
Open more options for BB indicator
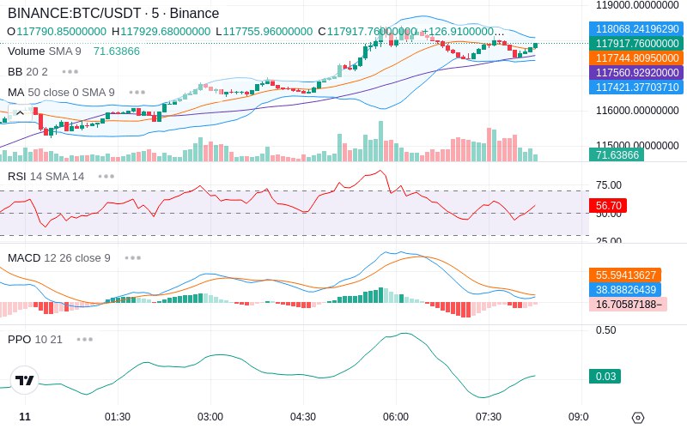tap(70, 72)
